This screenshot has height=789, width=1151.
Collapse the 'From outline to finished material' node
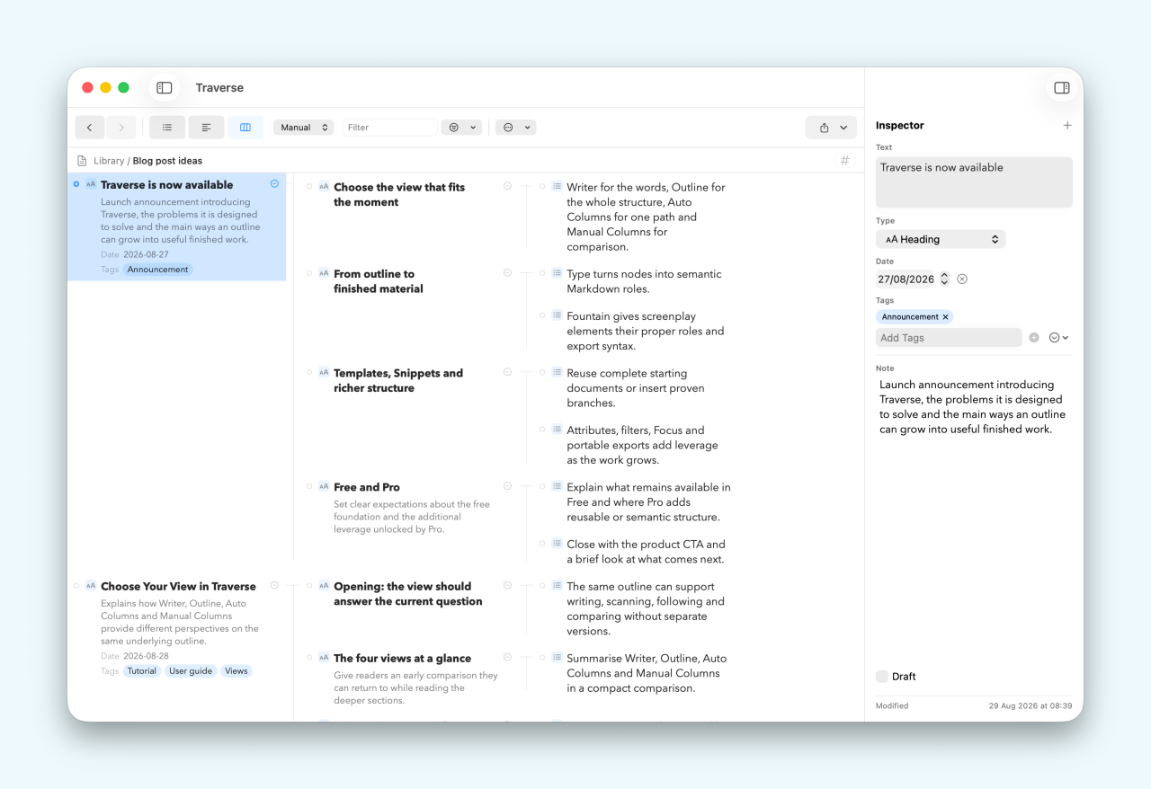pos(507,273)
